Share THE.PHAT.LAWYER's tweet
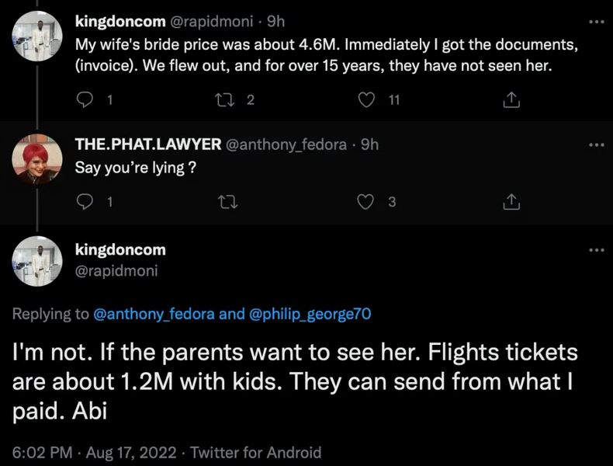 [511, 202]
